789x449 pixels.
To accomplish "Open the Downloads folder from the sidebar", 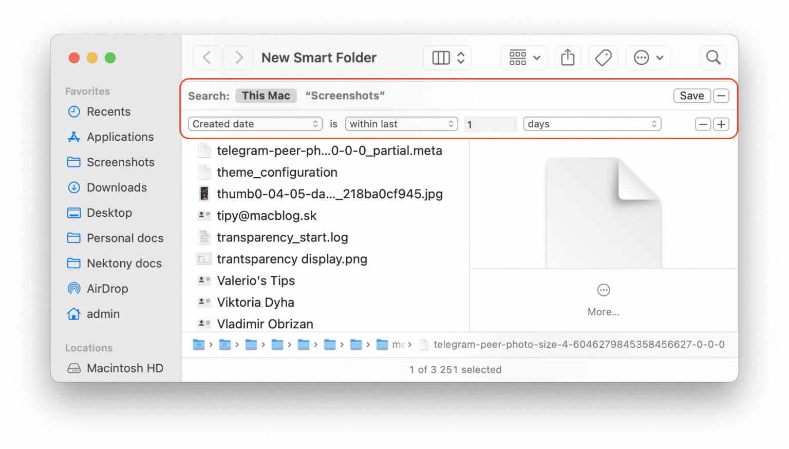I will pos(117,187).
